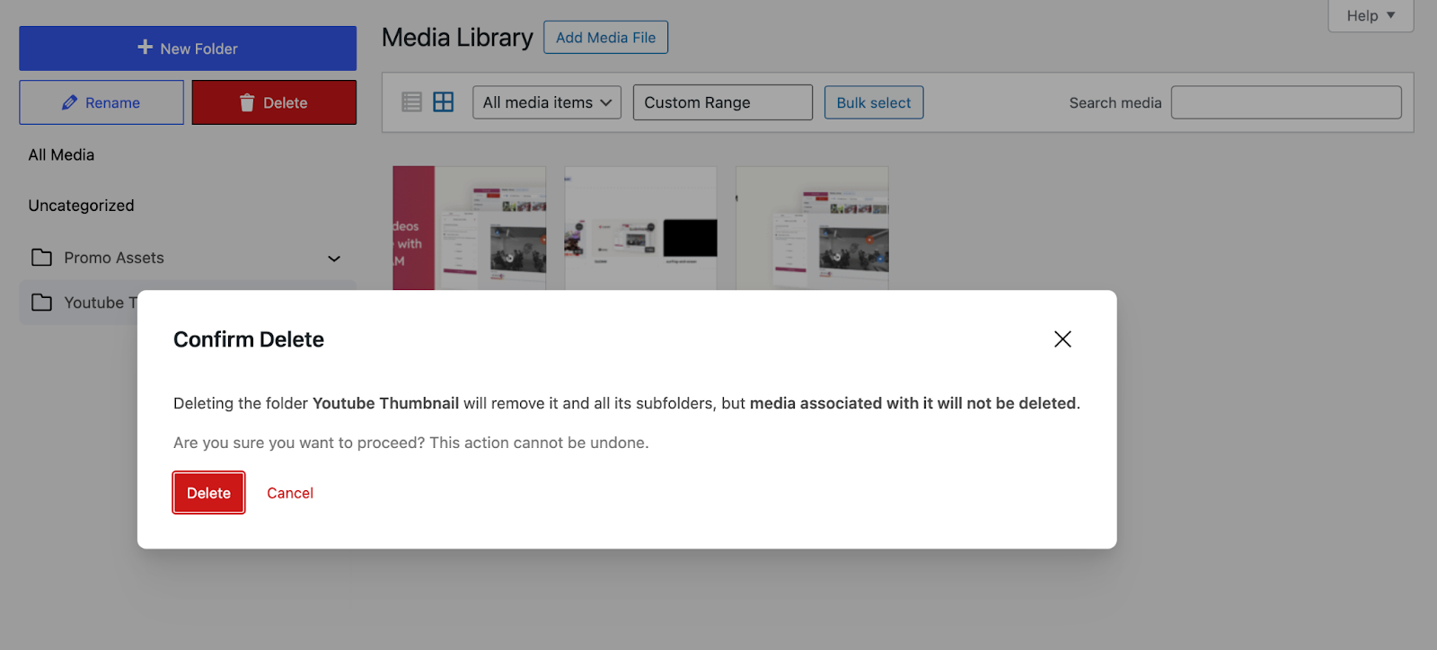
Task: Close the Confirm Delete dialog
Action: click(x=1062, y=339)
